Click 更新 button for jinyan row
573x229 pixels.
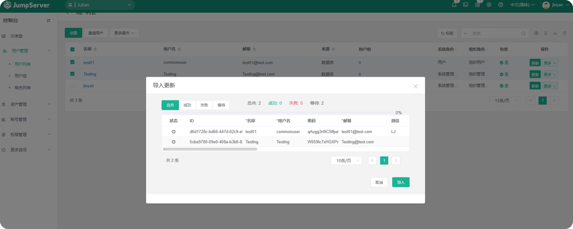pos(535,86)
